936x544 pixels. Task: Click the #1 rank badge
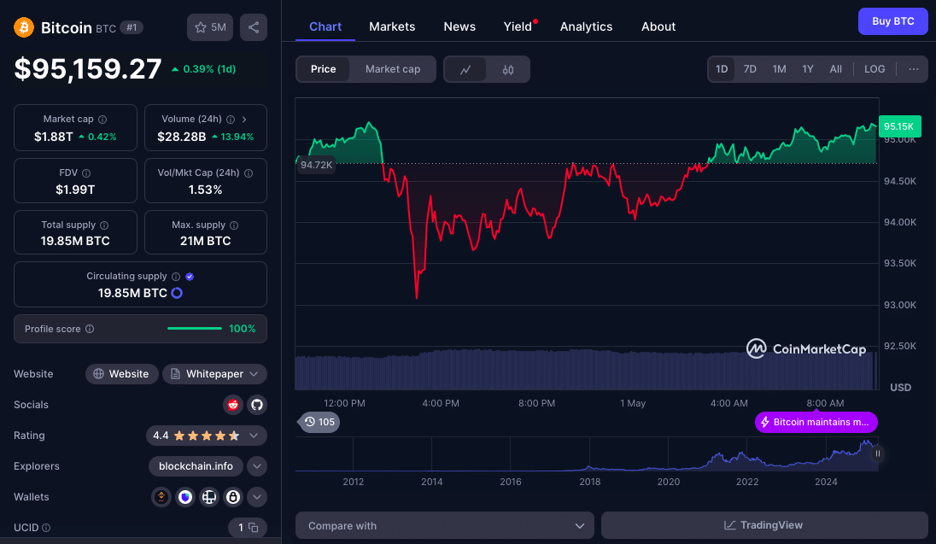tap(132, 27)
